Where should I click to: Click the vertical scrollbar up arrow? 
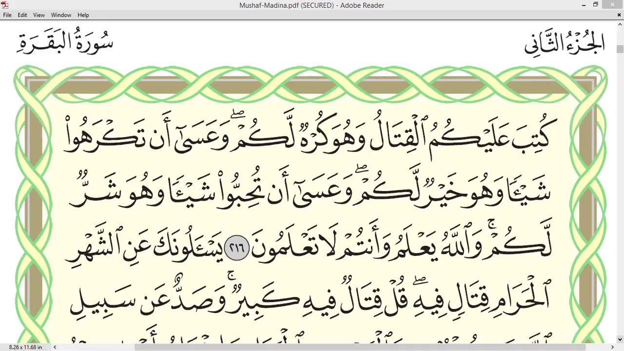pyautogui.click(x=620, y=24)
